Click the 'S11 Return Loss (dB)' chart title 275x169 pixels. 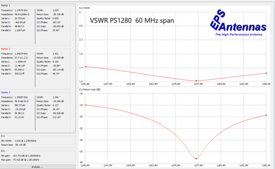pos(90,90)
